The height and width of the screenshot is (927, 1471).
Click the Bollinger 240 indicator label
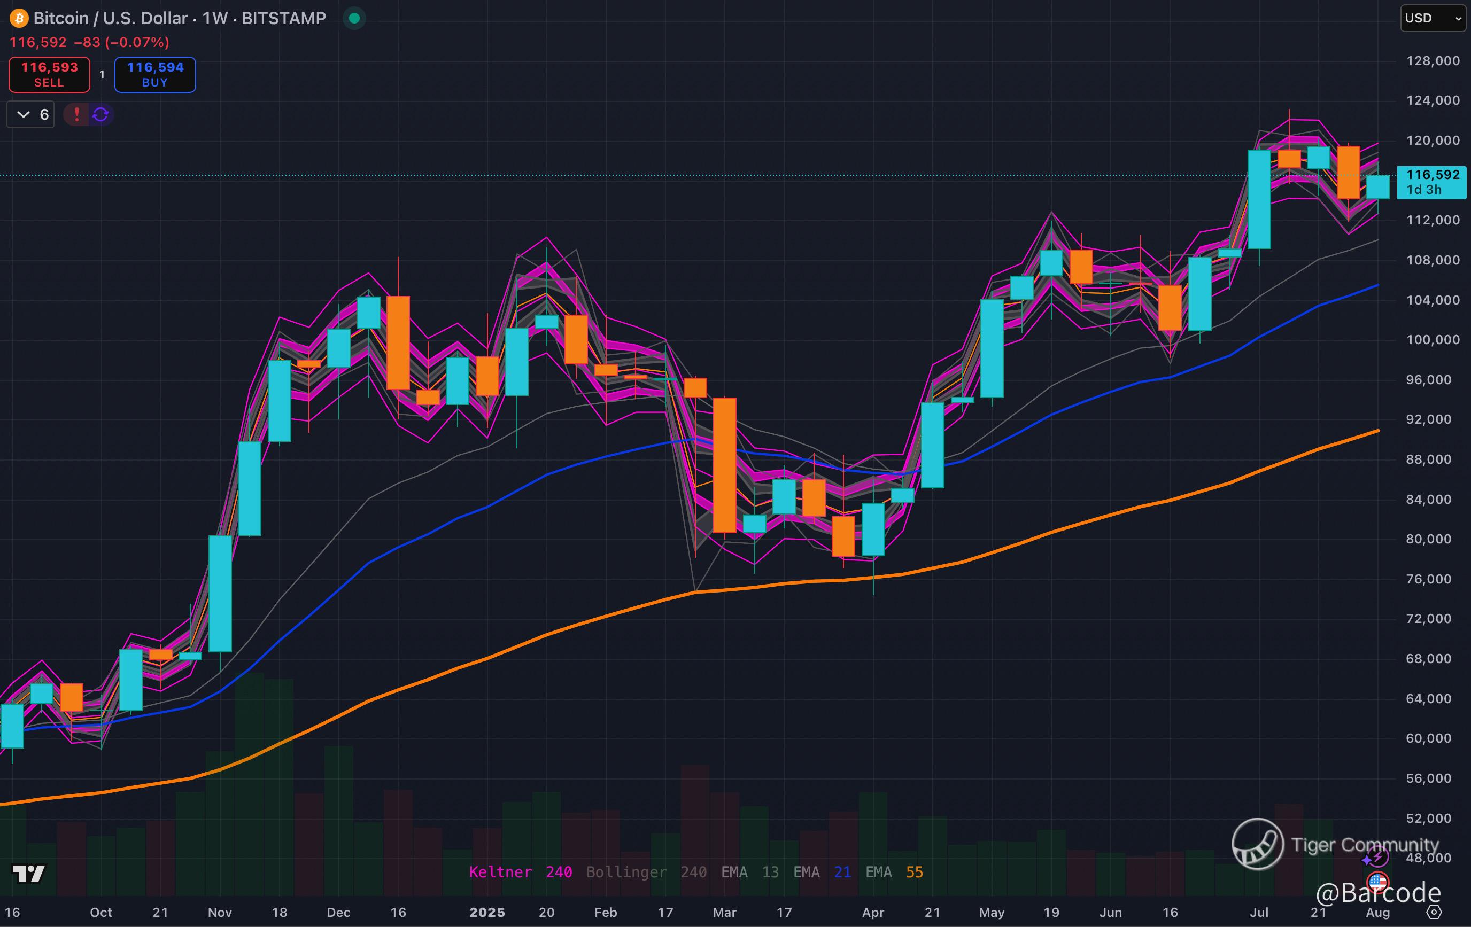(x=646, y=872)
